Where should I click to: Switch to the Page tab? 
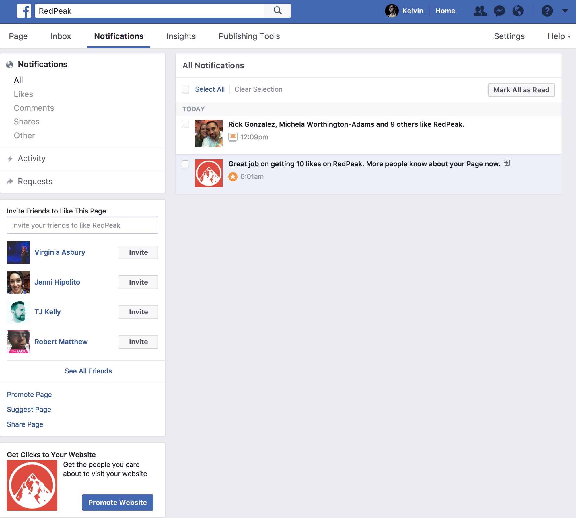click(18, 36)
